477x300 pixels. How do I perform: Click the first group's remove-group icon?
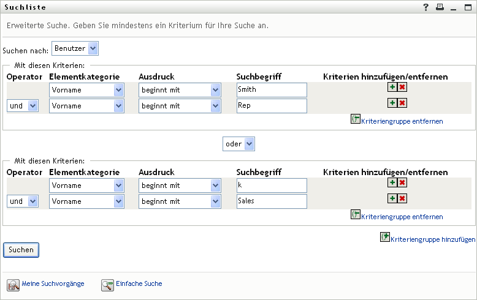point(356,119)
